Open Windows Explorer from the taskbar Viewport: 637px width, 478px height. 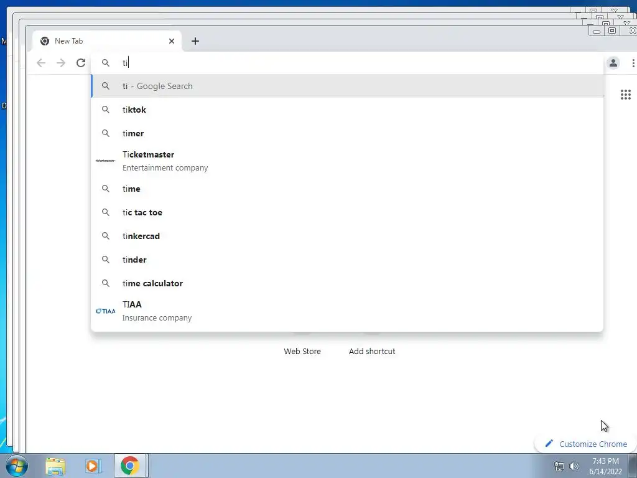pyautogui.click(x=55, y=466)
